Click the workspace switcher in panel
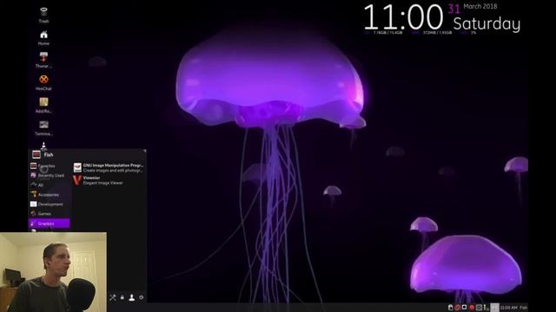 pos(494,308)
